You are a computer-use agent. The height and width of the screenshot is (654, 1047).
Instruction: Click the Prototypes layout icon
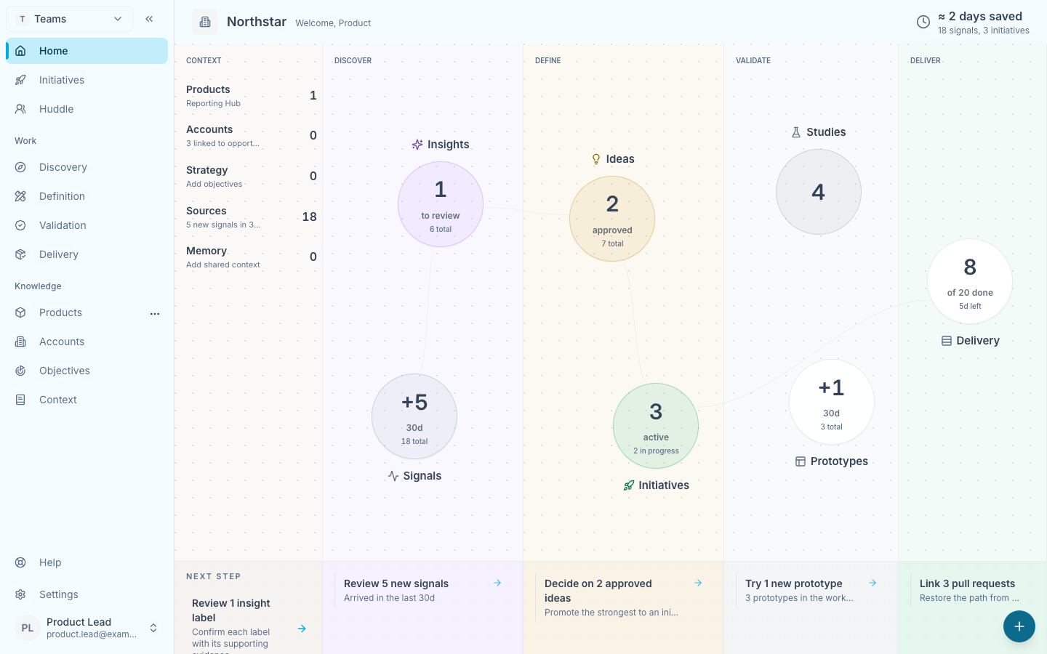801,461
